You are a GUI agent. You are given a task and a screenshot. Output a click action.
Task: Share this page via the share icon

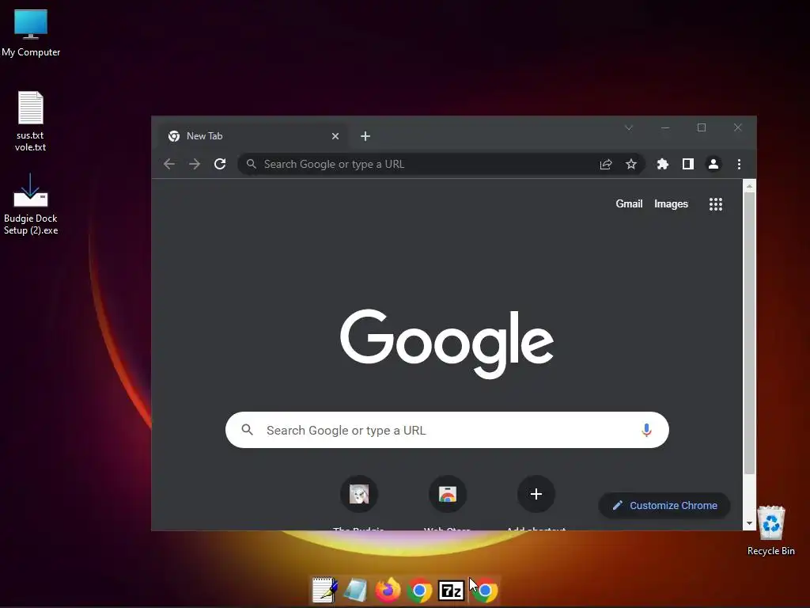(x=606, y=165)
